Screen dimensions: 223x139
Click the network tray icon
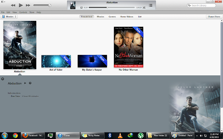205,136
